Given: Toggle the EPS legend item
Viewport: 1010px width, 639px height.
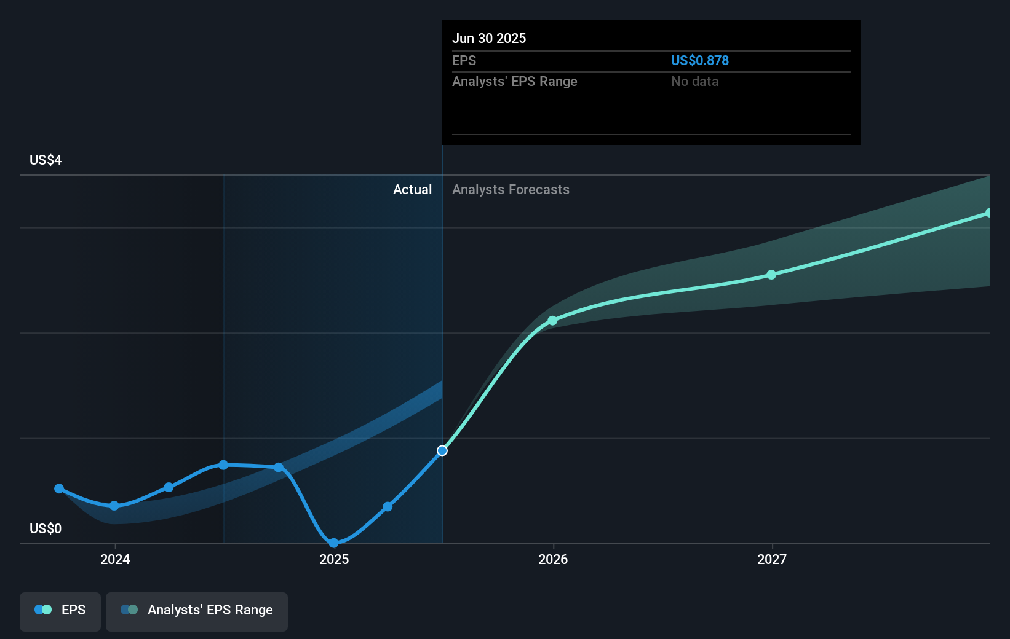Looking at the screenshot, I should (60, 611).
